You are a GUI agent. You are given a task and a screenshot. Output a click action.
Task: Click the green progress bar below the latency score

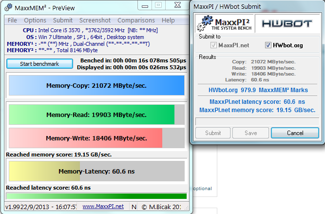[96, 196]
